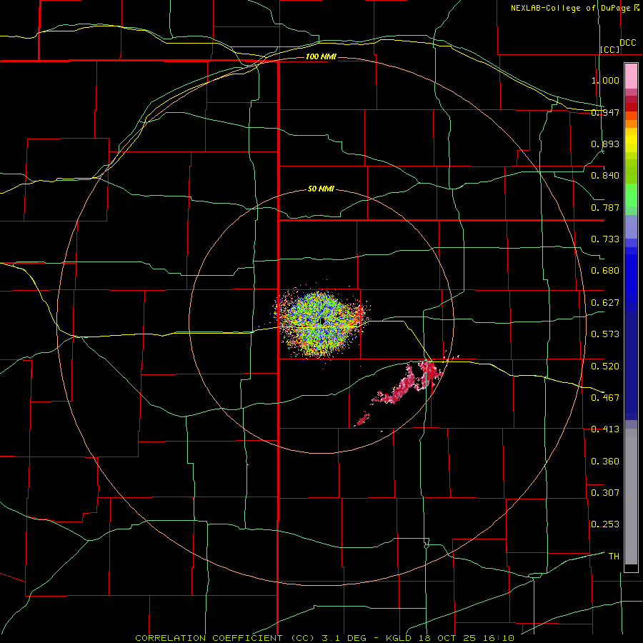Click the 1.000 color scale value
The width and height of the screenshot is (643, 643).
(x=605, y=80)
